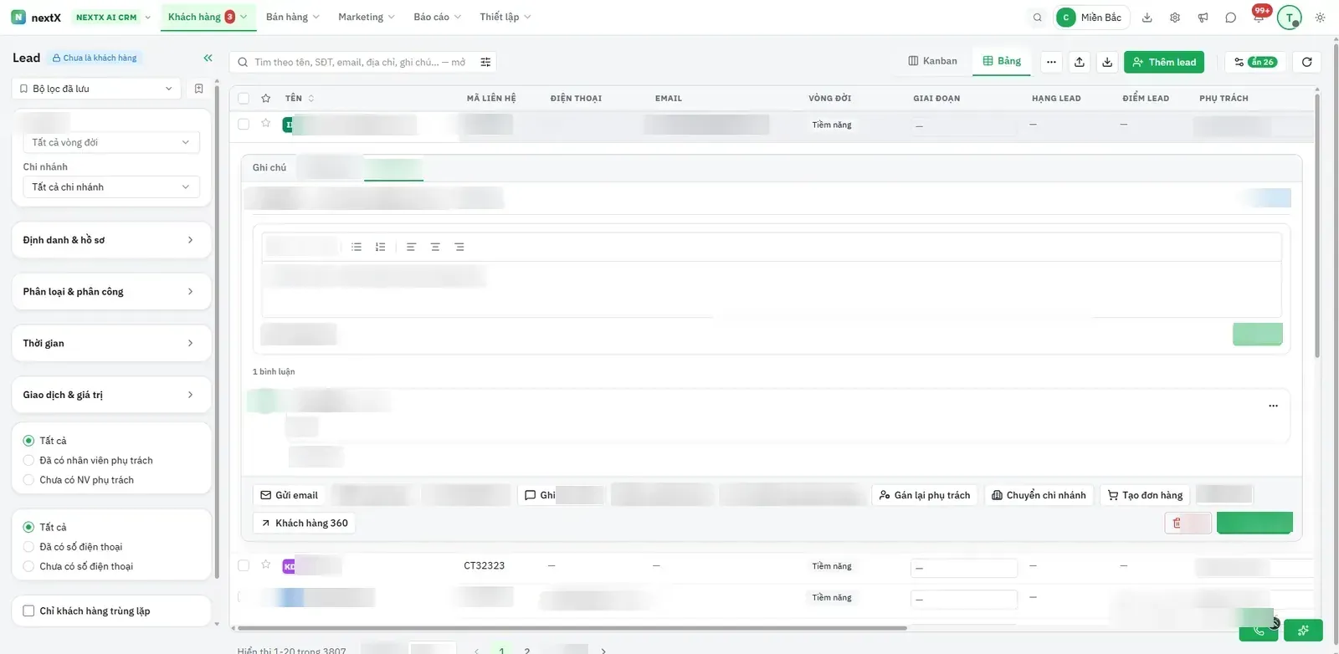Refresh the lead table
The image size is (1339, 654).
[1306, 62]
